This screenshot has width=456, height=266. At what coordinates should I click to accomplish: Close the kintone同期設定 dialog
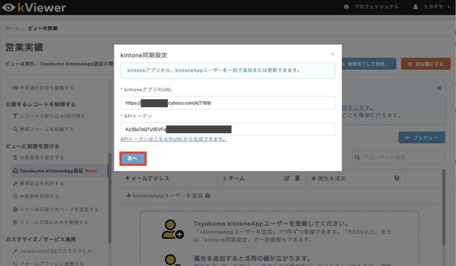tap(332, 54)
